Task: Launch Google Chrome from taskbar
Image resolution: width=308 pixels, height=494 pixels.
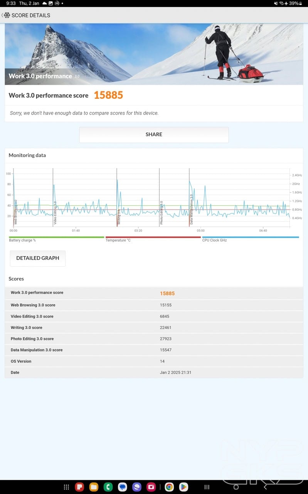Action: (x=169, y=487)
